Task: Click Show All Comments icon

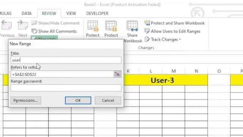Action: (34, 31)
